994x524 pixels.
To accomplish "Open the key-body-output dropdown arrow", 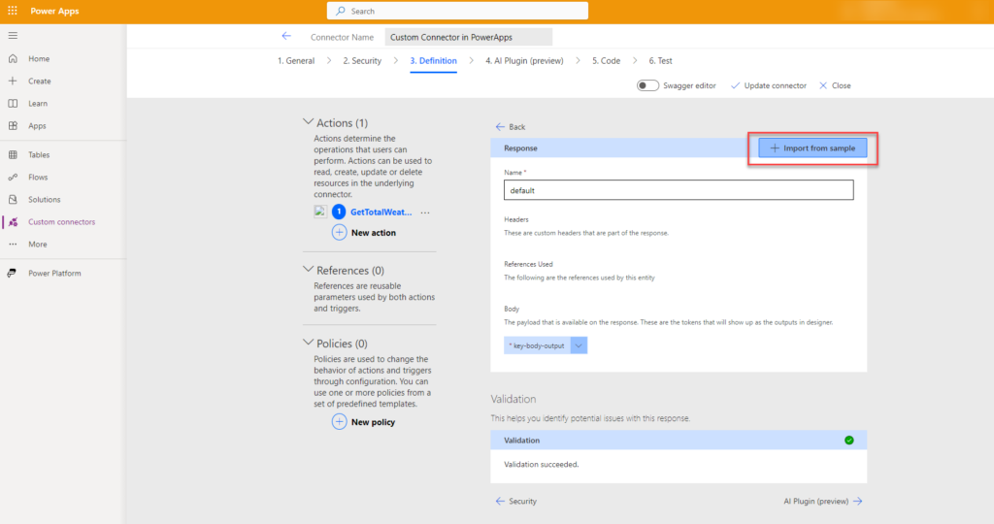I will click(x=579, y=345).
